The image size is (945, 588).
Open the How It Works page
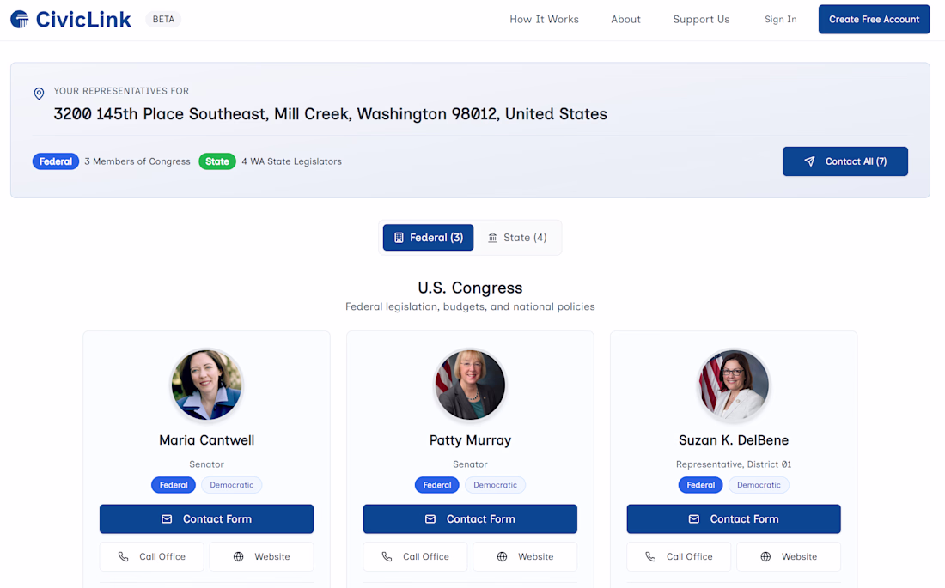(544, 19)
